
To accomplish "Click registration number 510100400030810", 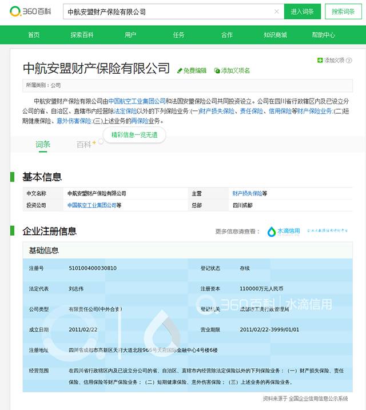I will pyautogui.click(x=93, y=268).
